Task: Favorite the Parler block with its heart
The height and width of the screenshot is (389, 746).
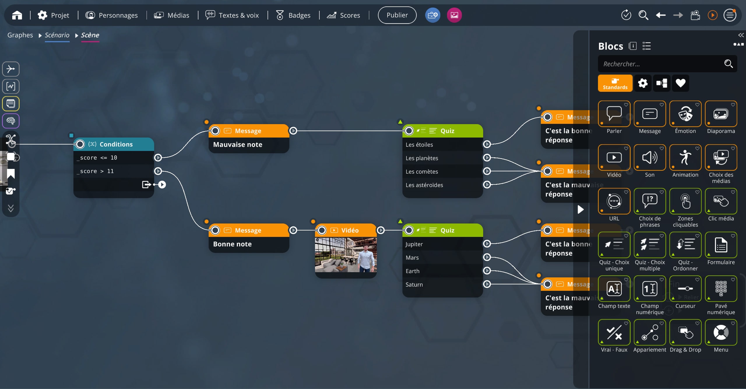Action: point(626,105)
